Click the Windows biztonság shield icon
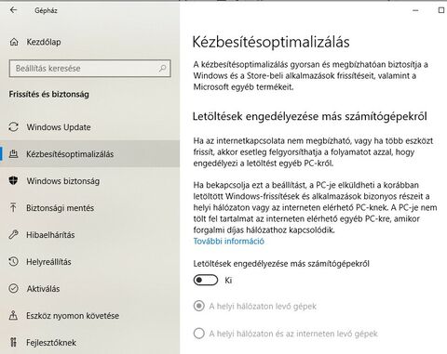 (13, 180)
